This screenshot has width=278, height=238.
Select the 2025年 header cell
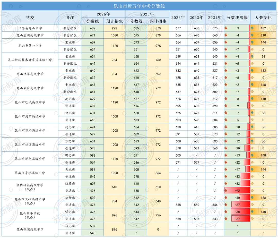coord(147,14)
